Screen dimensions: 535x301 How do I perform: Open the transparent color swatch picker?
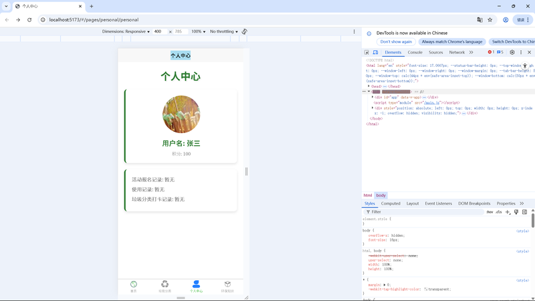point(426,289)
